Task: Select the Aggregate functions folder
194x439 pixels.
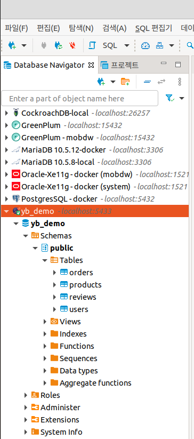Action: [95, 383]
